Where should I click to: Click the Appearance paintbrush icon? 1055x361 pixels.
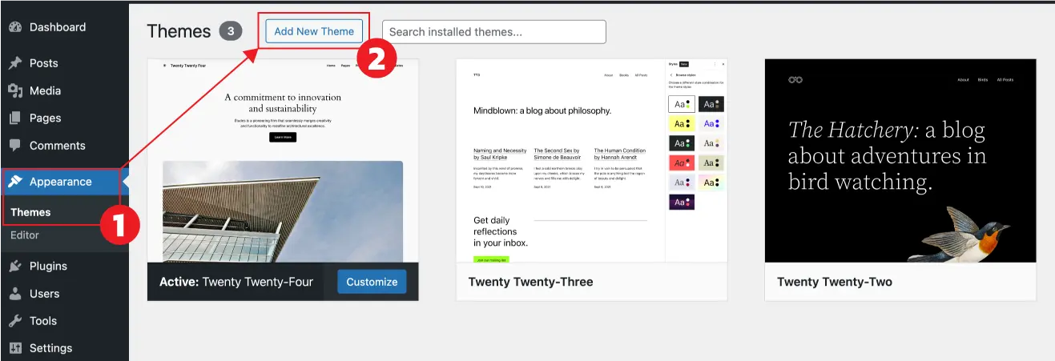14,182
